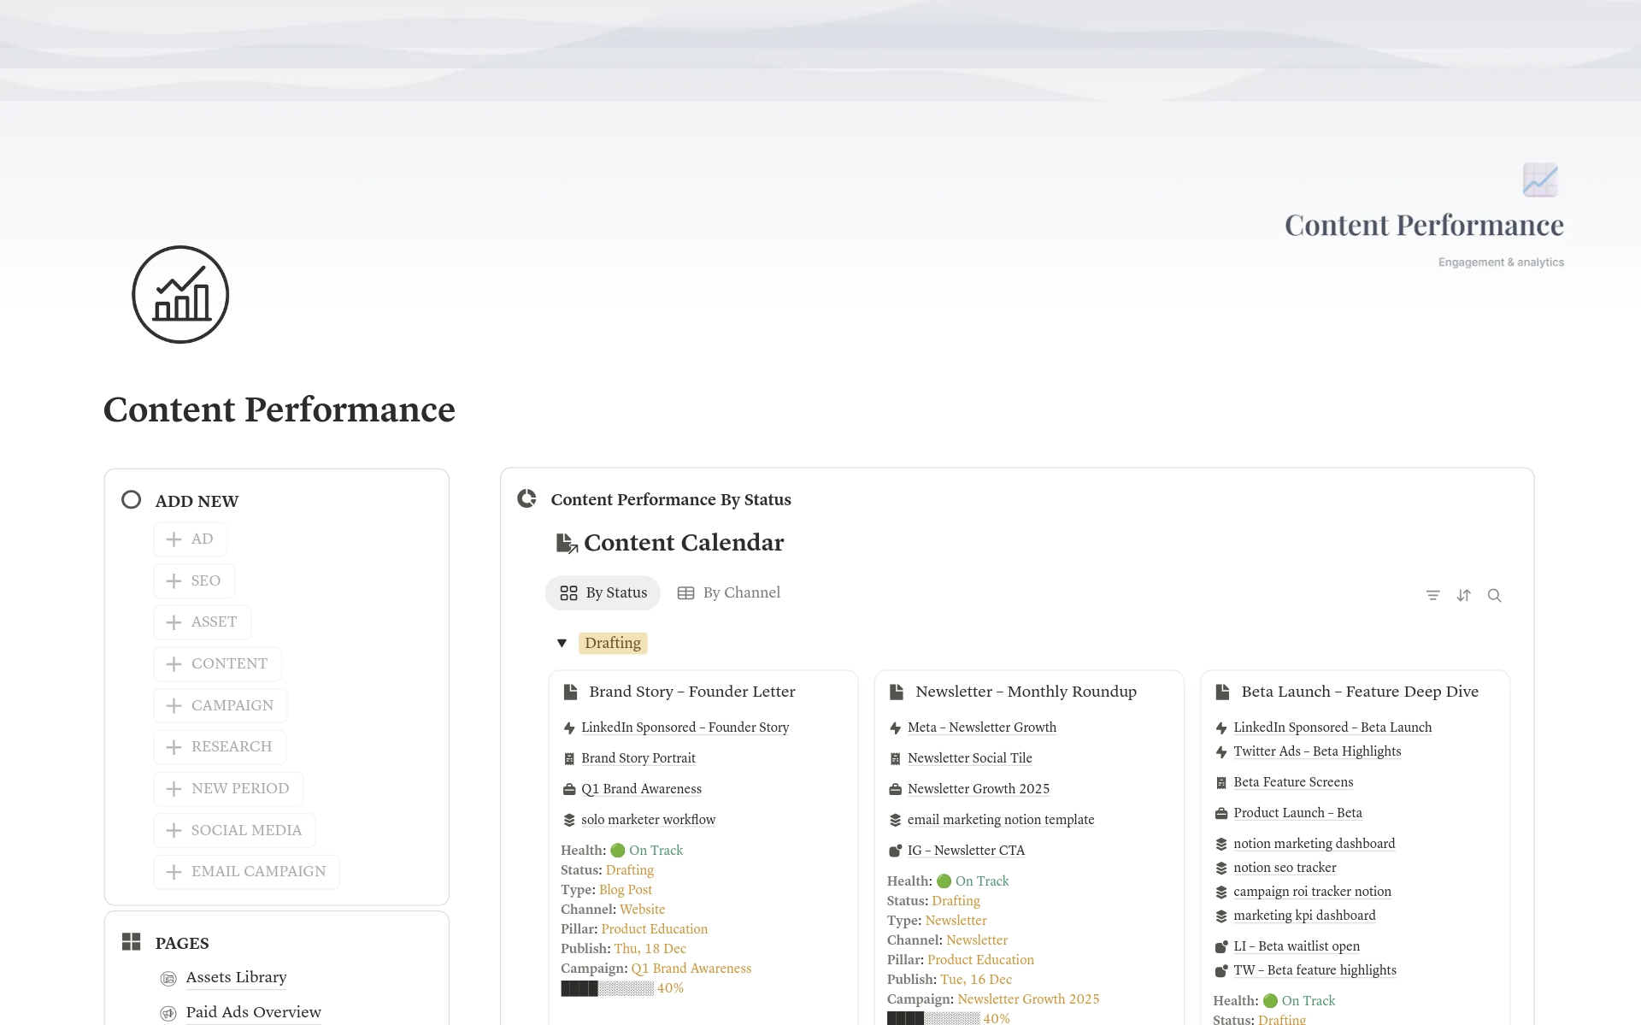Click lightning icon beside Twitter Ads – Beta Highlights

(x=1221, y=752)
